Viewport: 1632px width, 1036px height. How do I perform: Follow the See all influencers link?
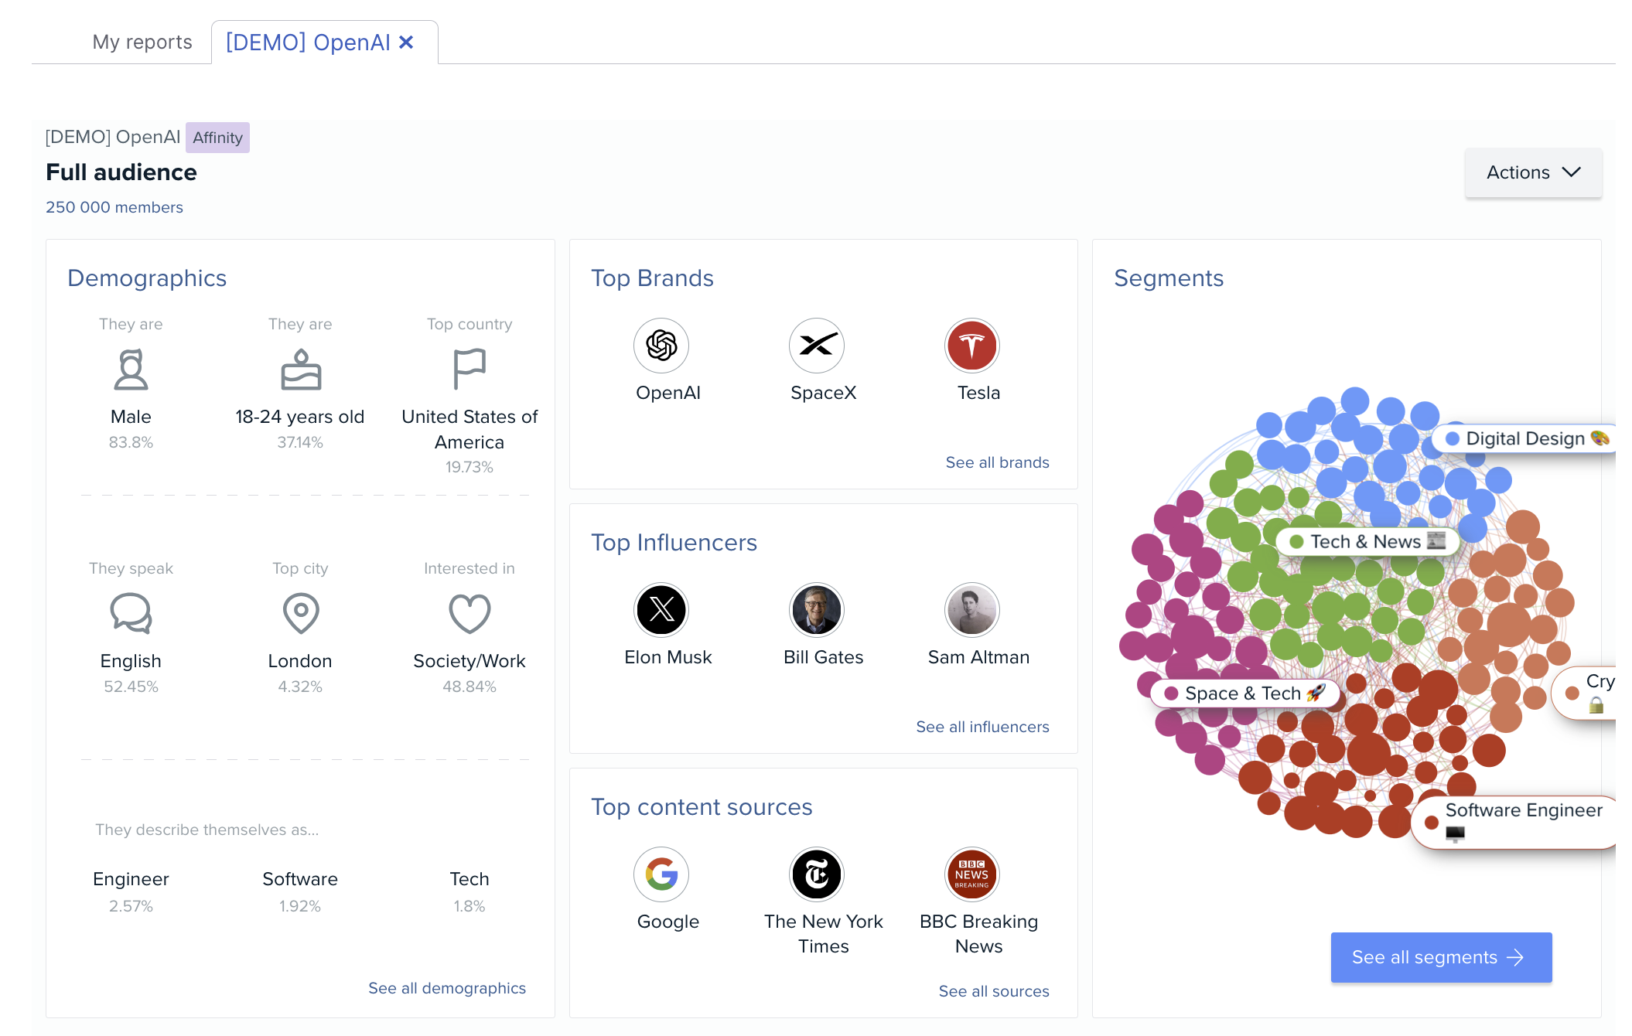coord(982,727)
